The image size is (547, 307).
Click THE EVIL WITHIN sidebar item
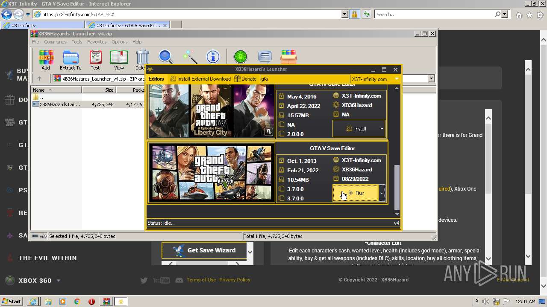pyautogui.click(x=47, y=258)
